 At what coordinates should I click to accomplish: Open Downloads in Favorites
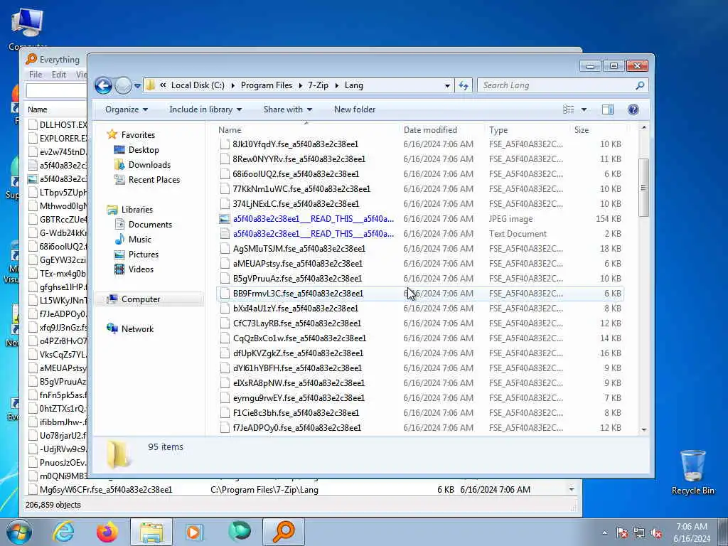[x=149, y=165]
